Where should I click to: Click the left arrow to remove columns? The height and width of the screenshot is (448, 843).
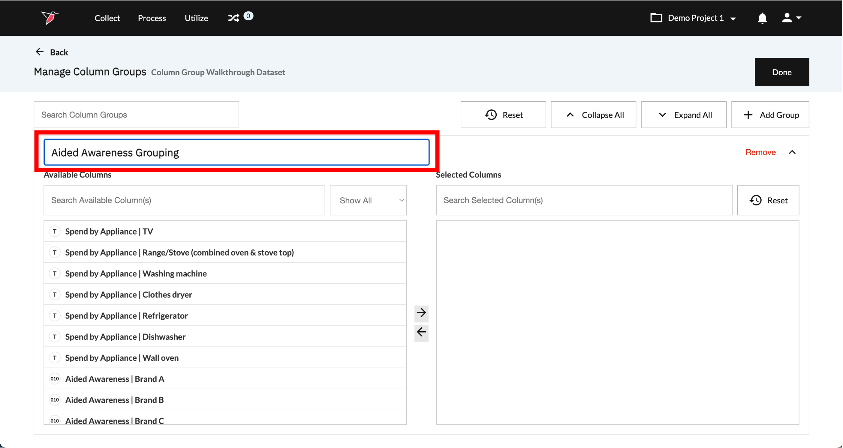421,332
